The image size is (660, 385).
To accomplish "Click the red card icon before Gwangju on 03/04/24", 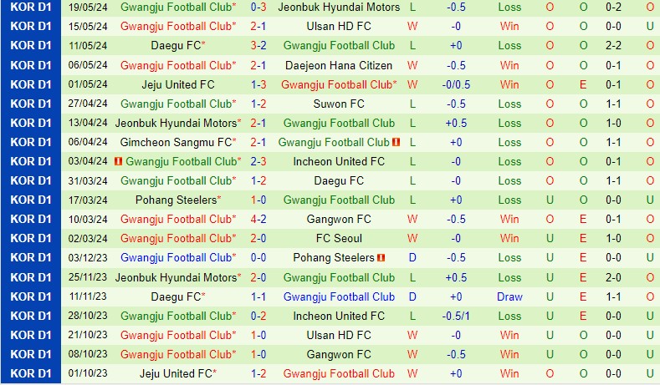I will point(119,162).
